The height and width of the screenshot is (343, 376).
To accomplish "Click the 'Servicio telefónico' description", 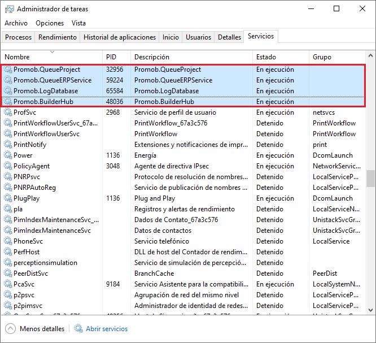I will (161, 241).
